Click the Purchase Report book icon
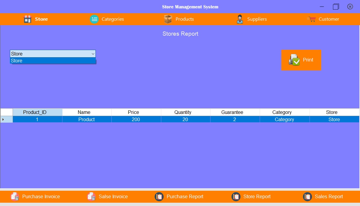Viewport: 360px width, 206px height. 159,196
